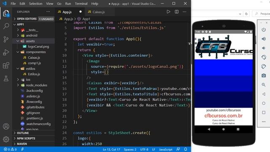Screen dimensions: 270x152
Task: Rotate the emulator right
Action: (x=264, y=66)
